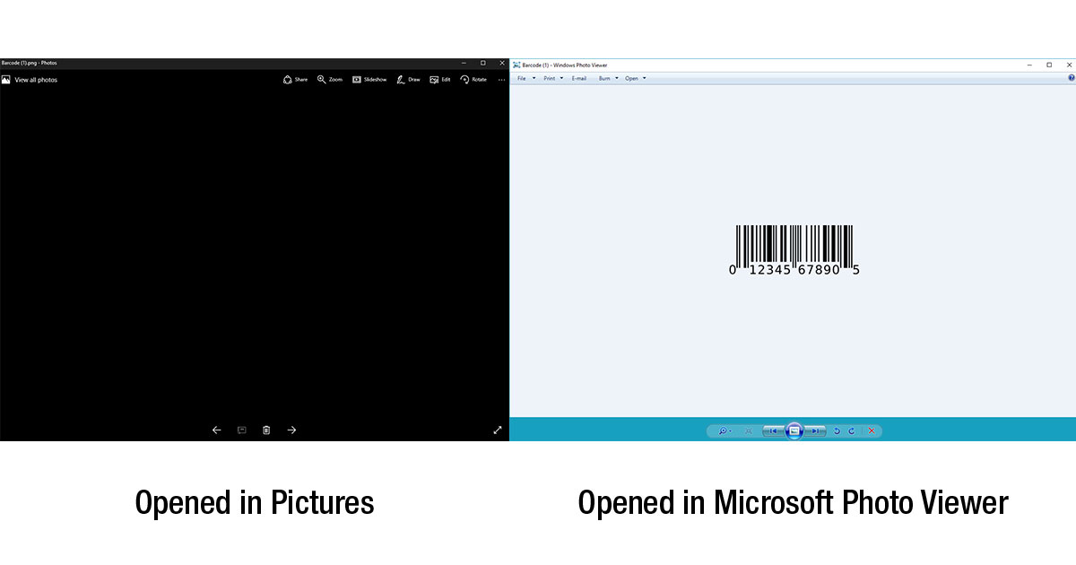Screen dimensions: 1076x565
Task: Open Help via the blue question mark
Action: (x=1072, y=78)
